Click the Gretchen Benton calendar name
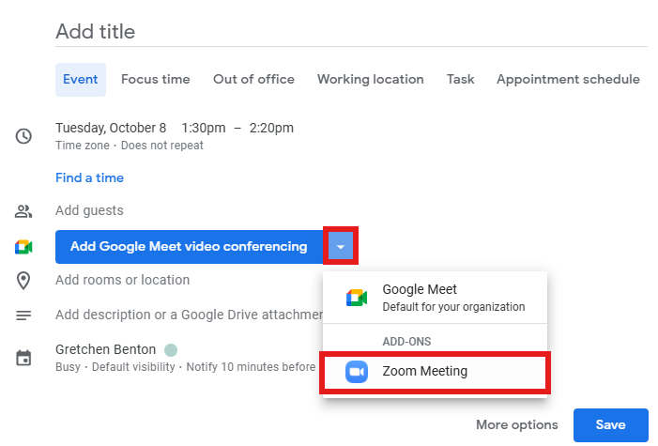Image resolution: width=658 pixels, height=446 pixels. tap(105, 349)
